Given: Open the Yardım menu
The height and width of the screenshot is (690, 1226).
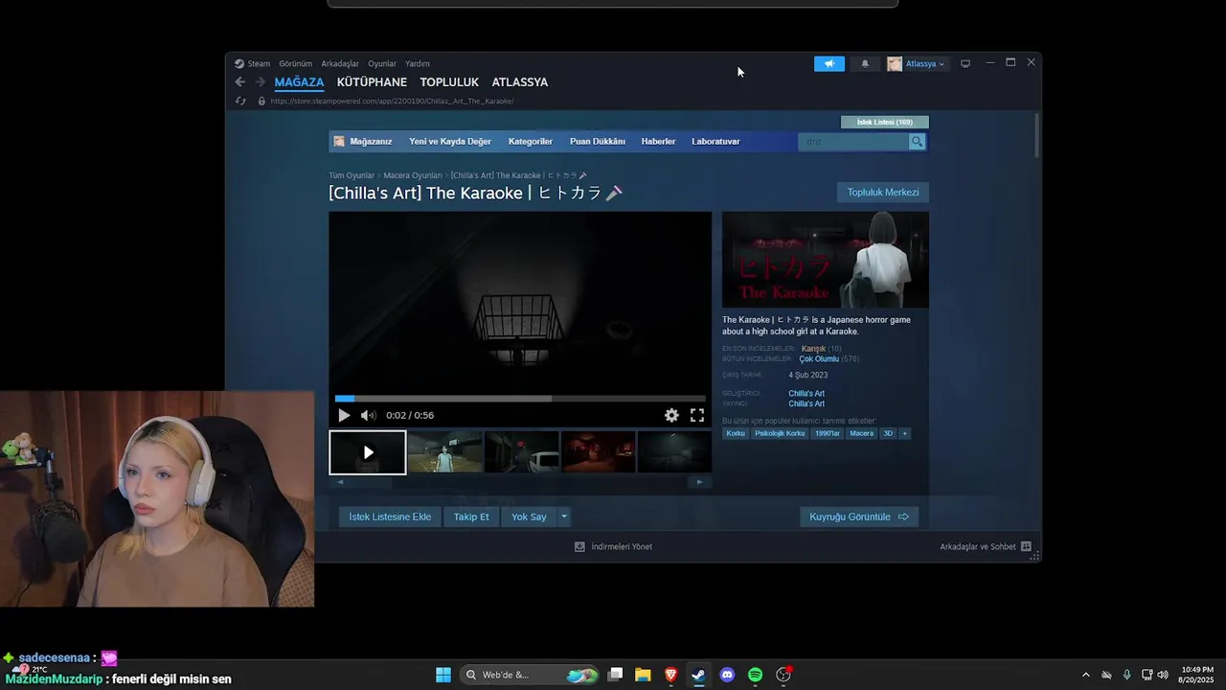Looking at the screenshot, I should click(418, 63).
